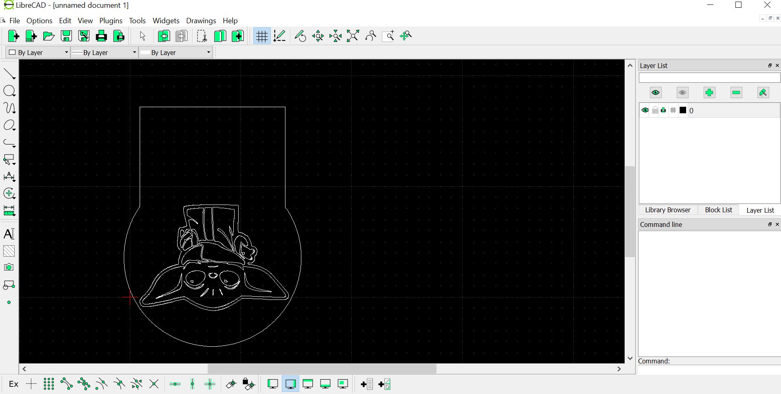Open the Select tools in left toolbar
This screenshot has height=394, width=781.
point(9,159)
